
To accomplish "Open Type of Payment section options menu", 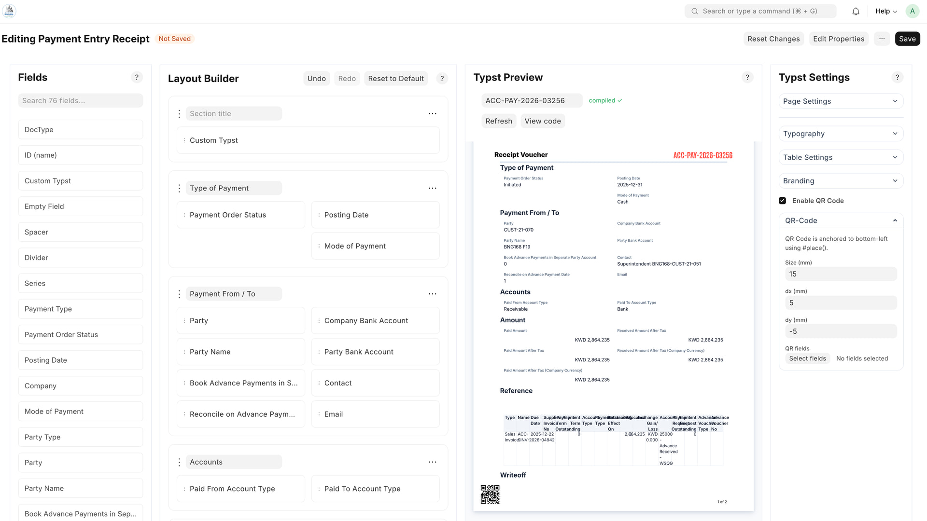I will pos(432,188).
